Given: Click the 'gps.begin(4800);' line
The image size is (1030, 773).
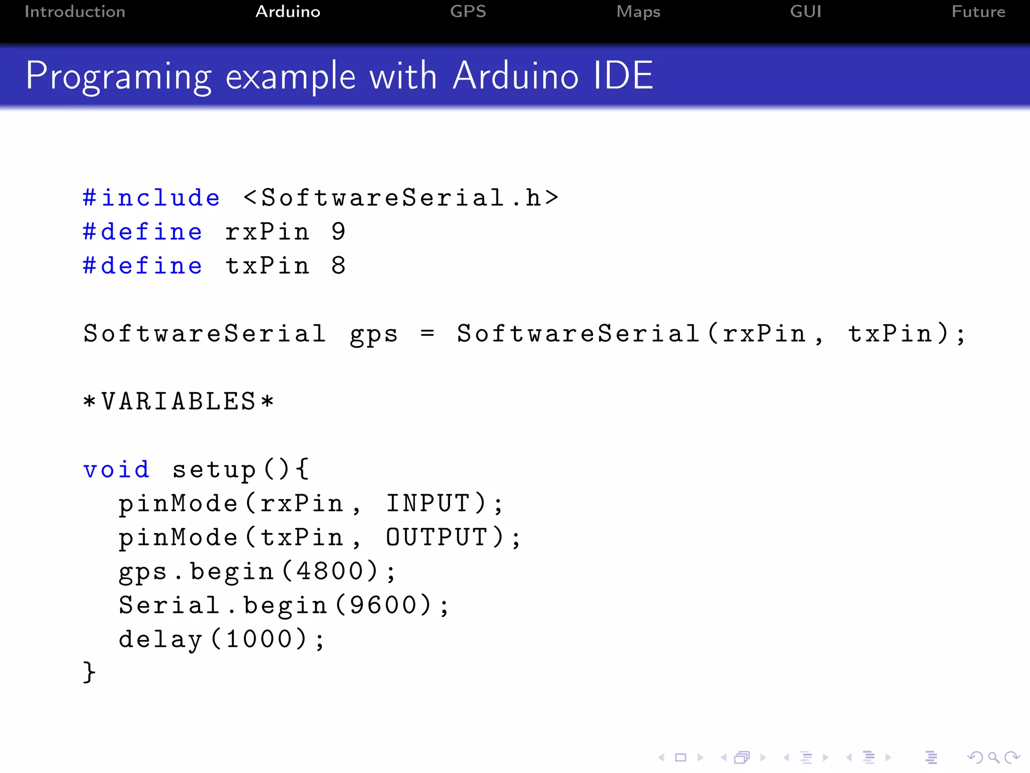Looking at the screenshot, I should [257, 572].
